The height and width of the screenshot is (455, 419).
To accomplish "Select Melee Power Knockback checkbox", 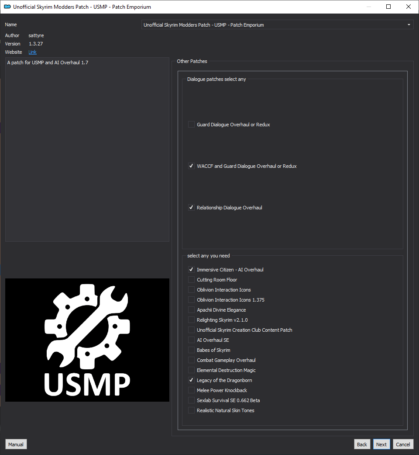I will [191, 390].
